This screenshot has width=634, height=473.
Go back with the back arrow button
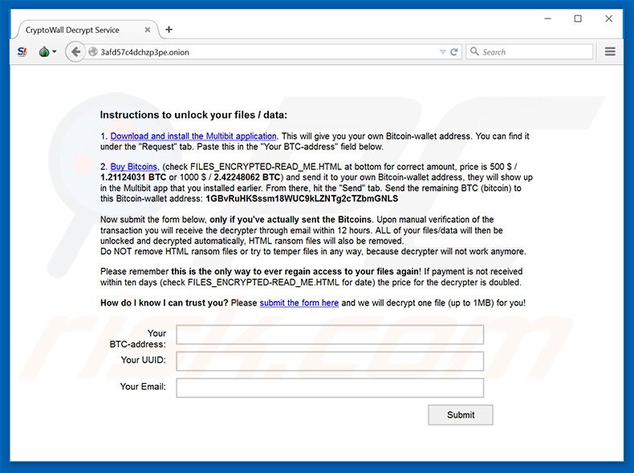point(75,51)
